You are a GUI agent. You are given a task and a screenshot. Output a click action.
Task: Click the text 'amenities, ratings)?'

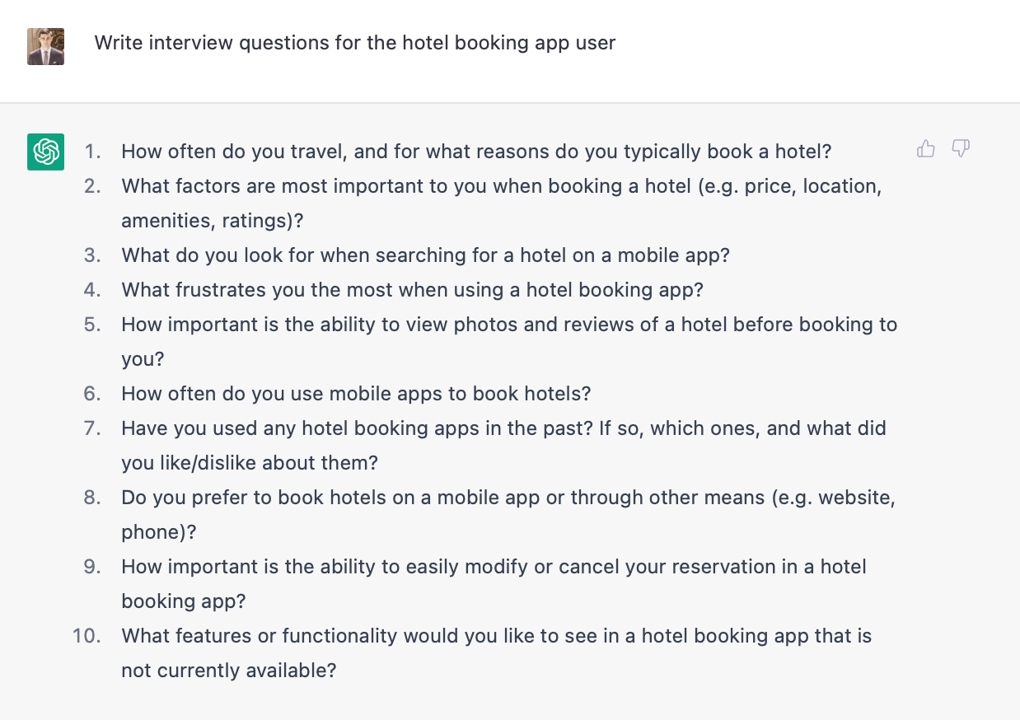coord(213,221)
